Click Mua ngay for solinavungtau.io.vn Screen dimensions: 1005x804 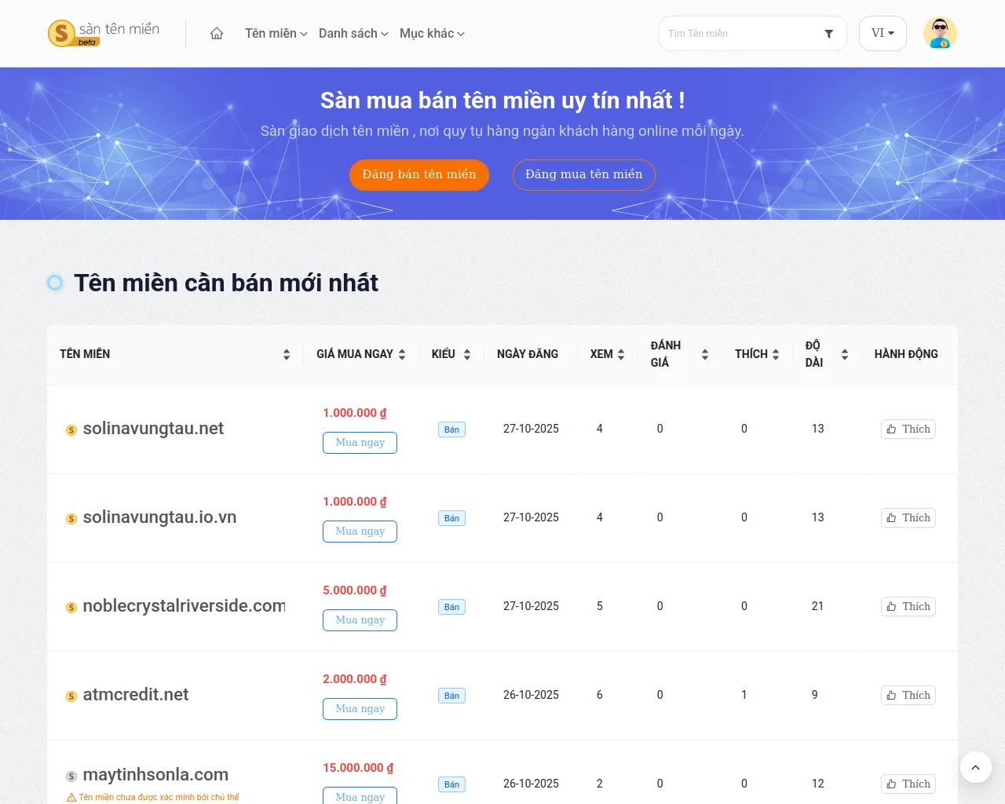tap(360, 532)
